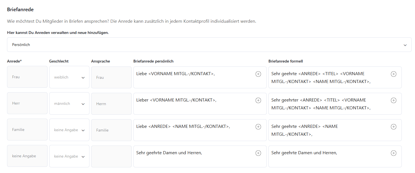Click label 'Hier kannst Du Anreden verwalten'

pyautogui.click(x=58, y=33)
